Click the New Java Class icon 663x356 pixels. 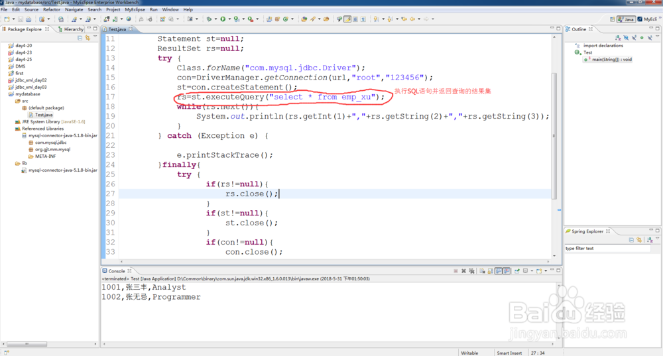coord(285,19)
